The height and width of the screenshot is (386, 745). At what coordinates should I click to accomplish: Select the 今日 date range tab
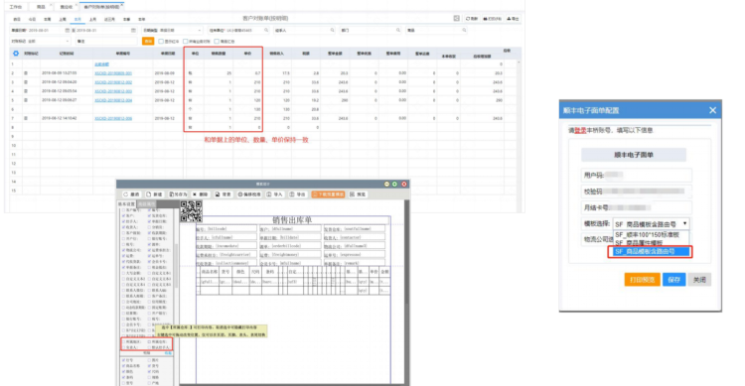pyautogui.click(x=32, y=19)
